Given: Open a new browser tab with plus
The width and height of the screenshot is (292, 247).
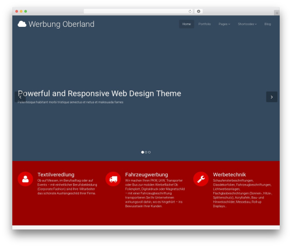Looking at the screenshot, I should coord(277,13).
